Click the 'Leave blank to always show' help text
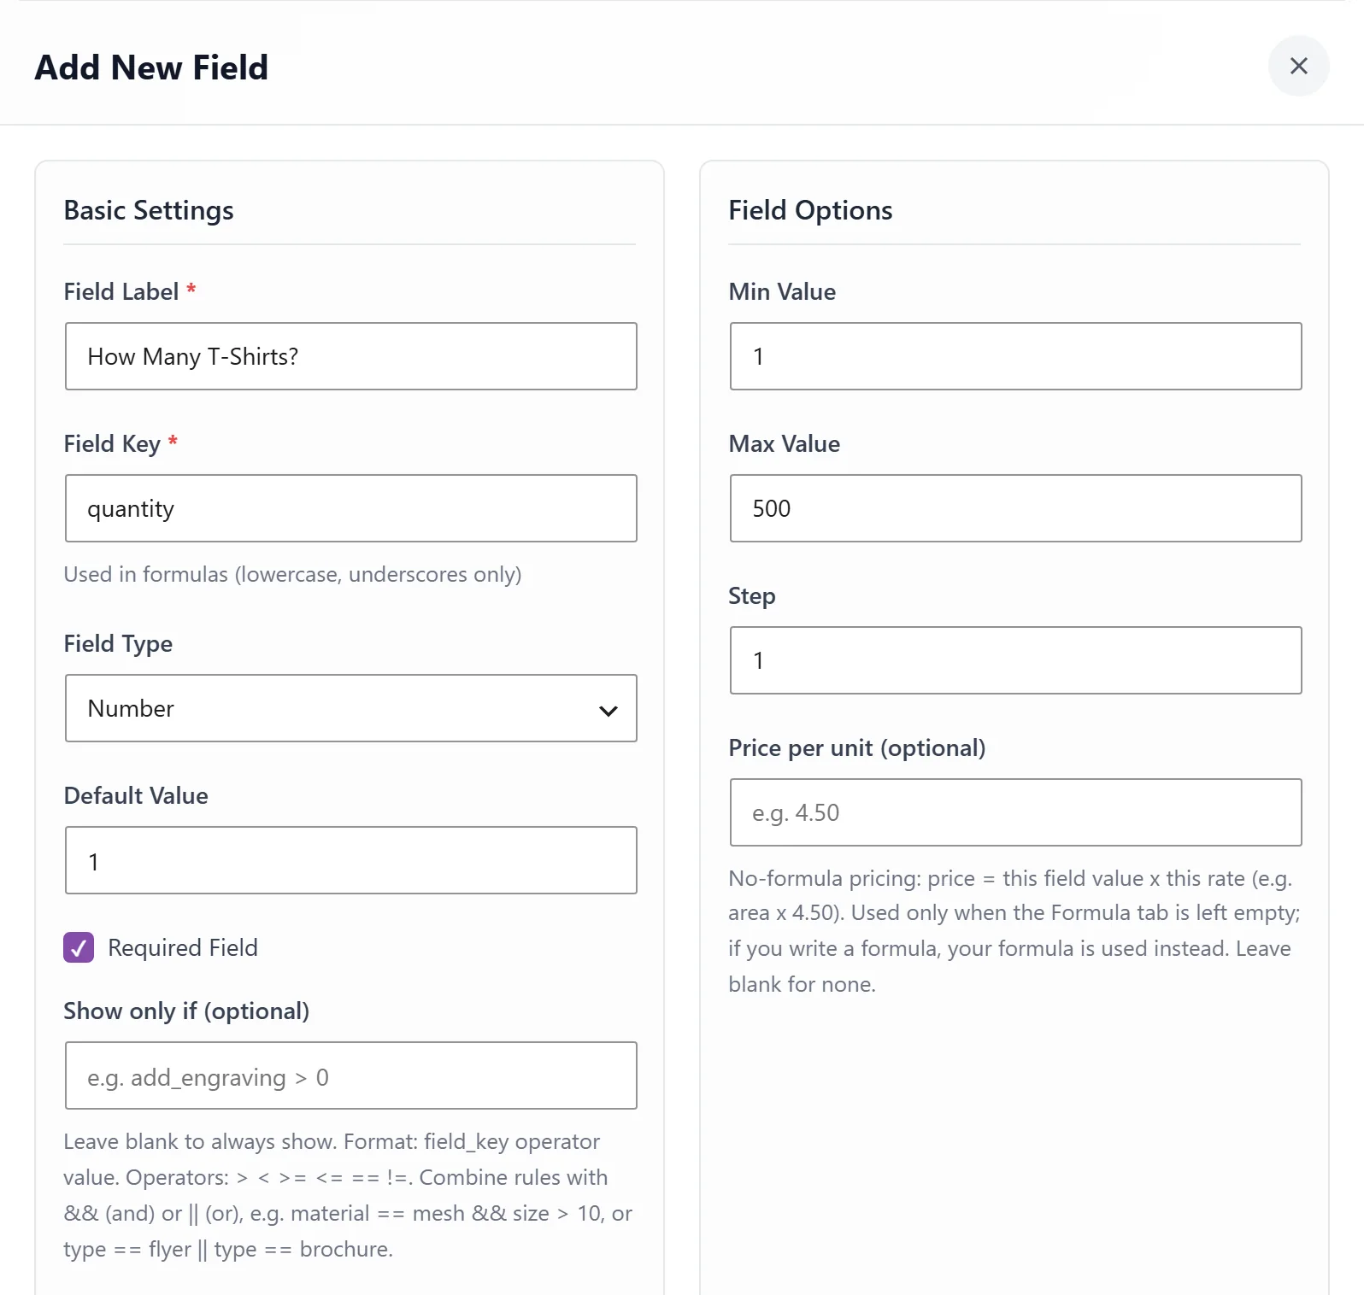 (349, 1195)
